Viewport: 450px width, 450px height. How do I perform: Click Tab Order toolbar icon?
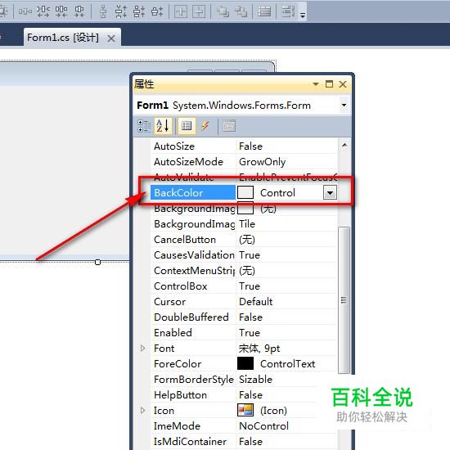coord(264,11)
